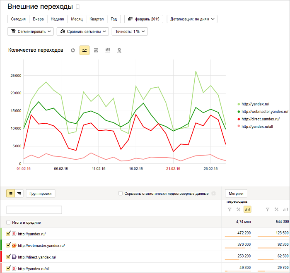Select tree list table view
Viewport: 290px width, 273px height.
coord(19,194)
